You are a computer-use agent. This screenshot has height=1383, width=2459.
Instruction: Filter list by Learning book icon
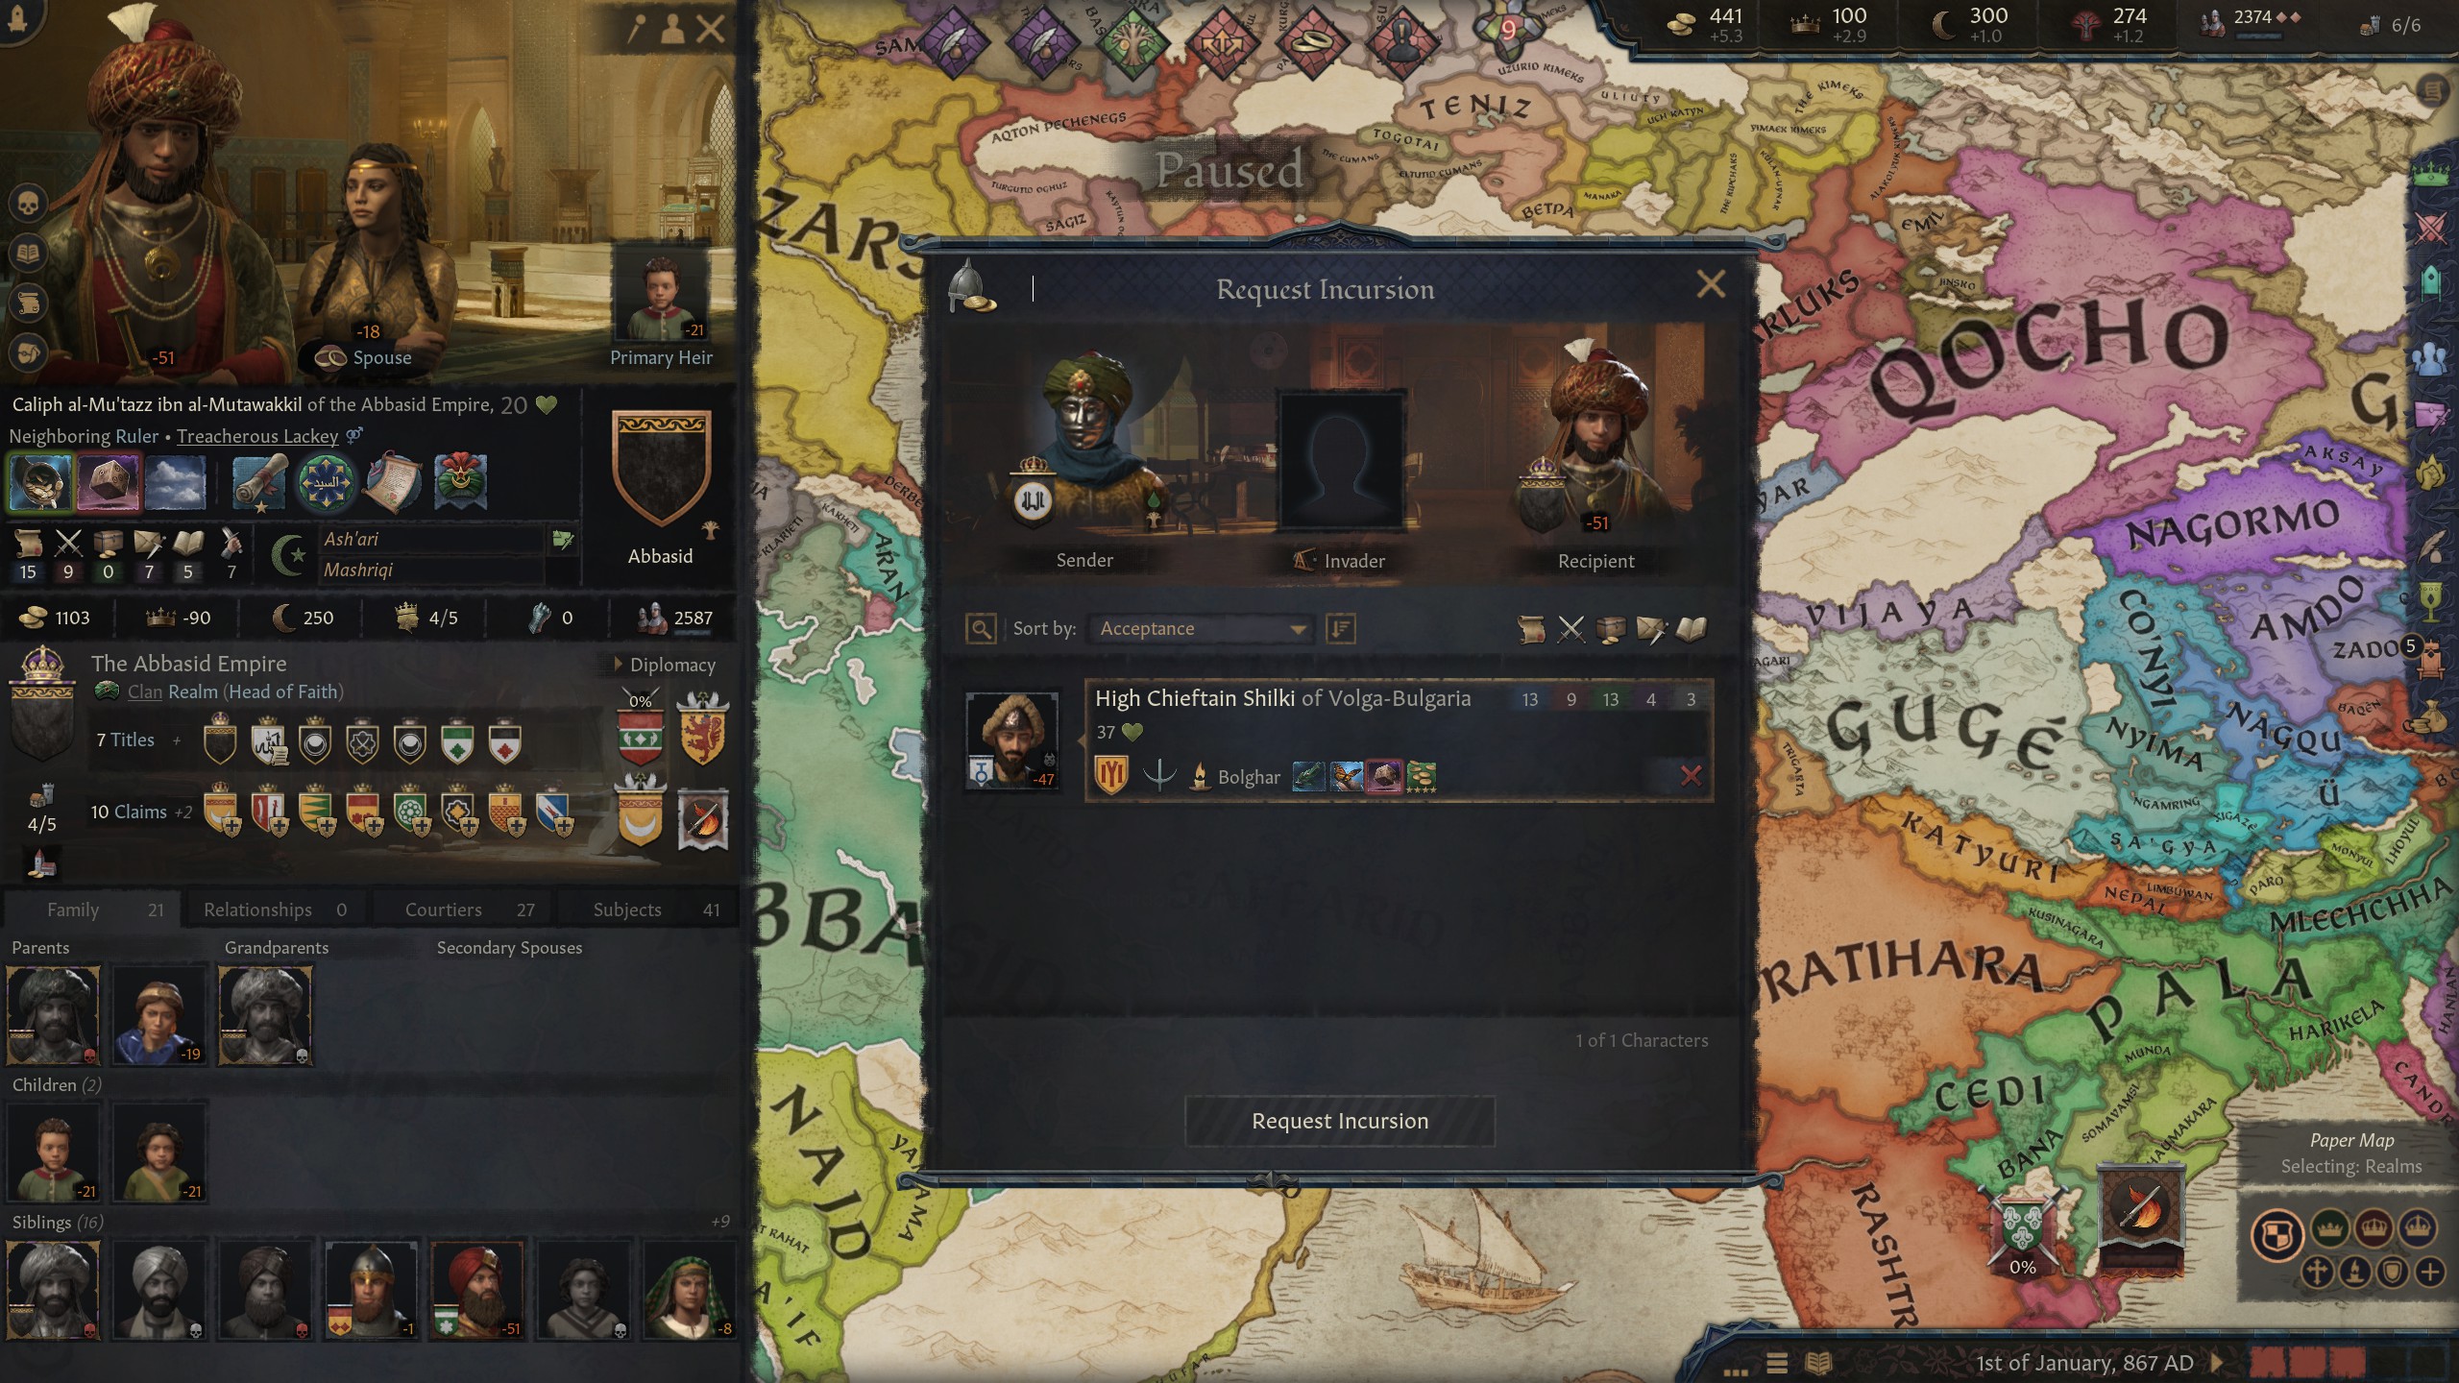pos(1692,629)
